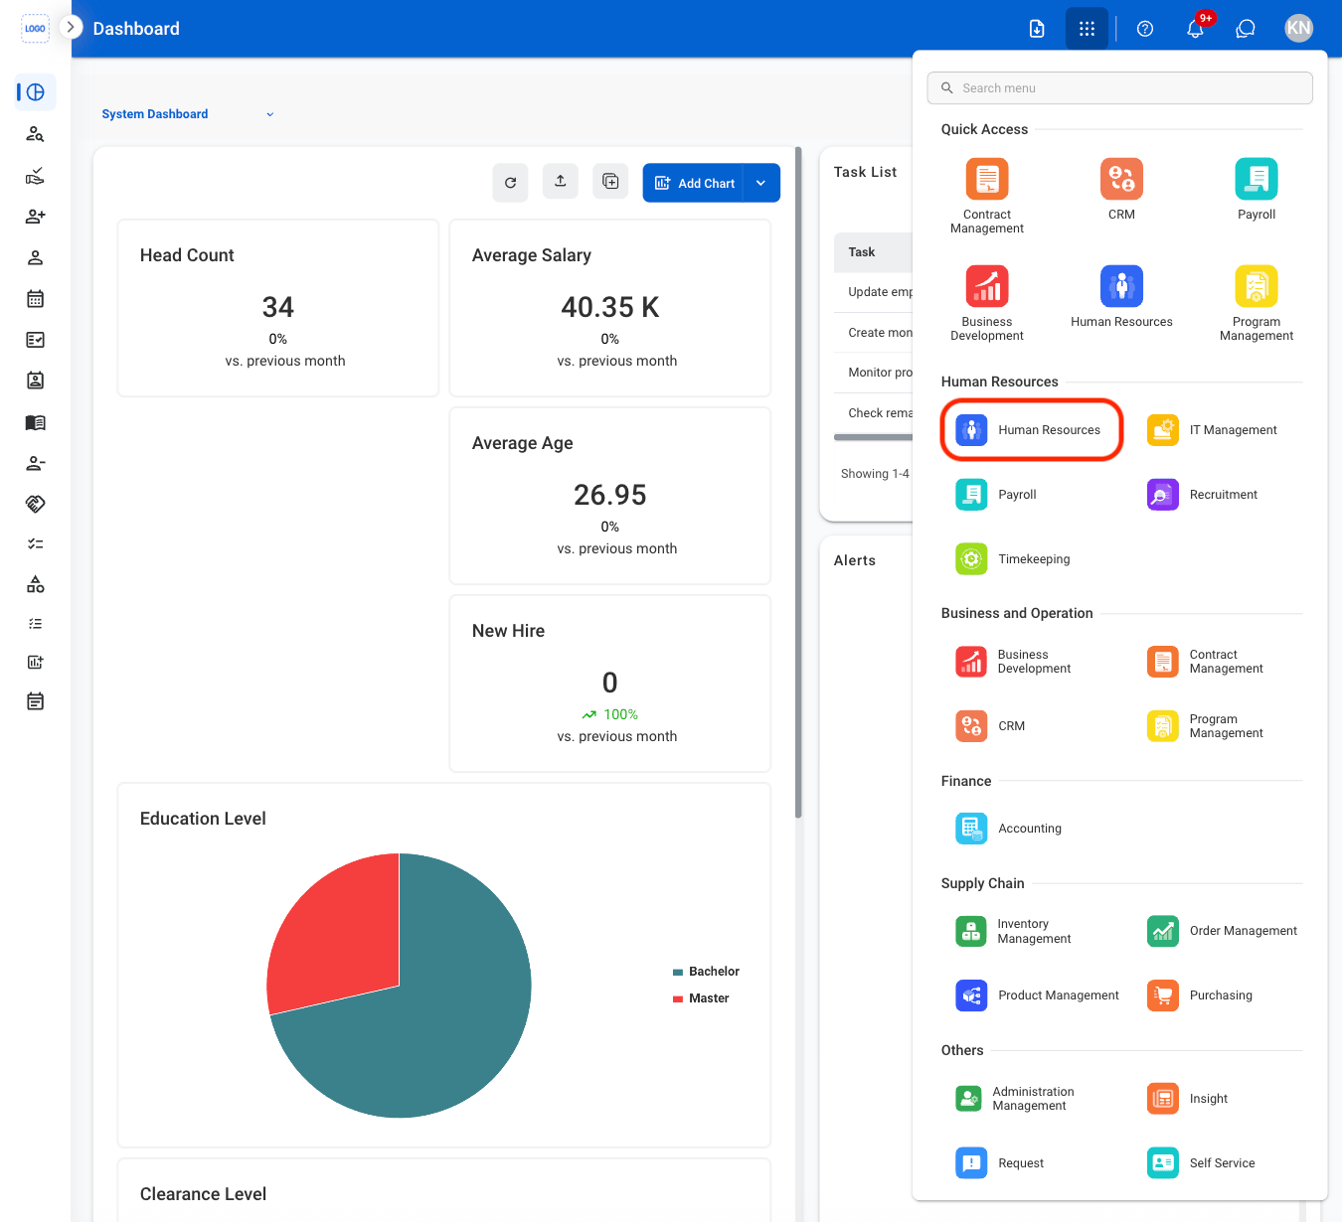The image size is (1342, 1222).
Task: Open the shapes category sidebar icon
Action: [35, 584]
